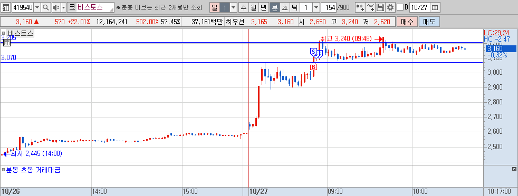
Task: Click the blue 3,160 current price tag on axis
Action: pos(501,49)
